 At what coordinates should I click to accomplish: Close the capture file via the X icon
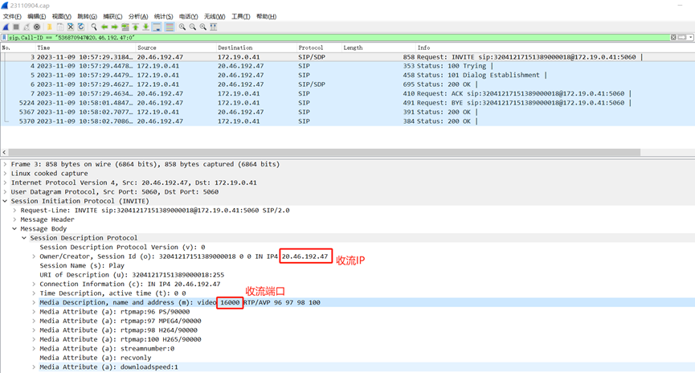(x=71, y=27)
